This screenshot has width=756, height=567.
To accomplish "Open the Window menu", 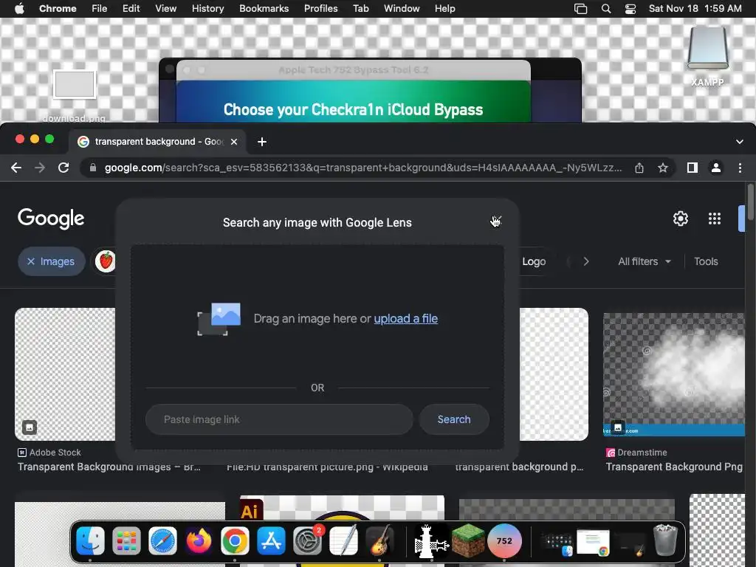I will coord(402,9).
